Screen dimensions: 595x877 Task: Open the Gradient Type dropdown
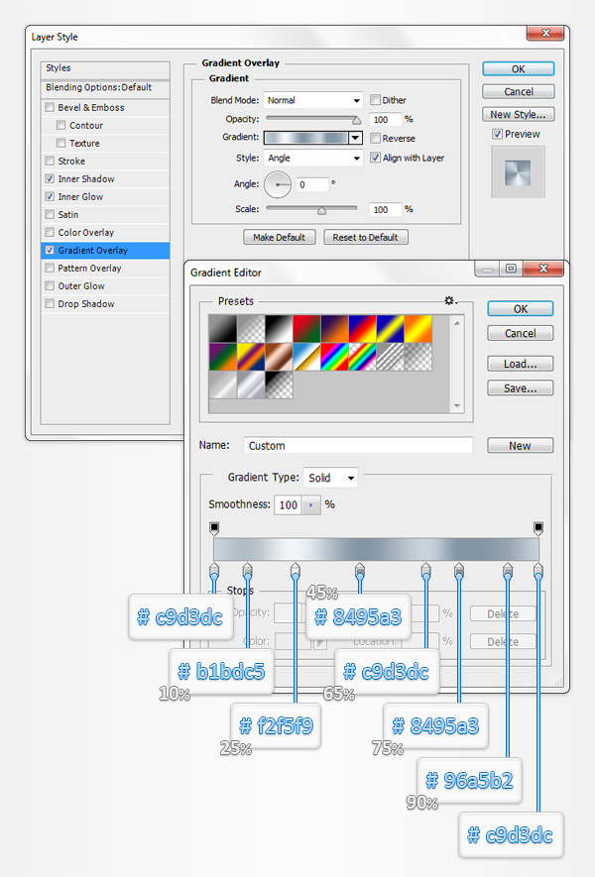coord(330,478)
